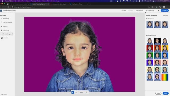Screen dimensions: 170x96
Task: Click the Adobe Photoshop Express logo
Action: pyautogui.click(x=1, y=11)
